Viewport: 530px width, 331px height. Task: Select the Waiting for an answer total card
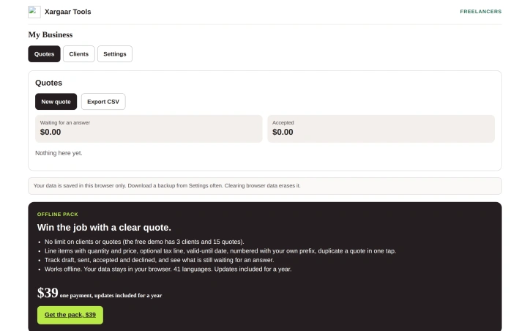tap(149, 128)
